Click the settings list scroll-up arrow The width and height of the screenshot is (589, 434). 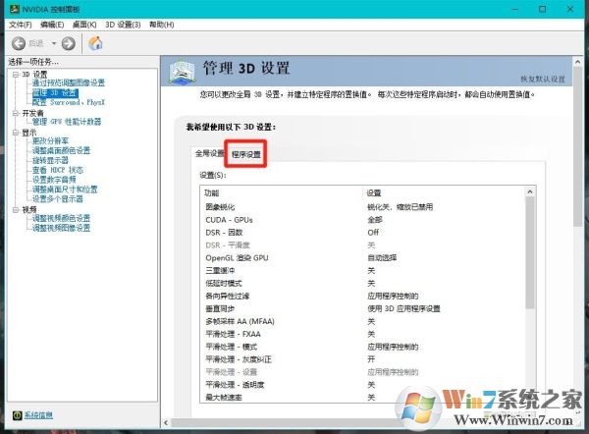530,192
